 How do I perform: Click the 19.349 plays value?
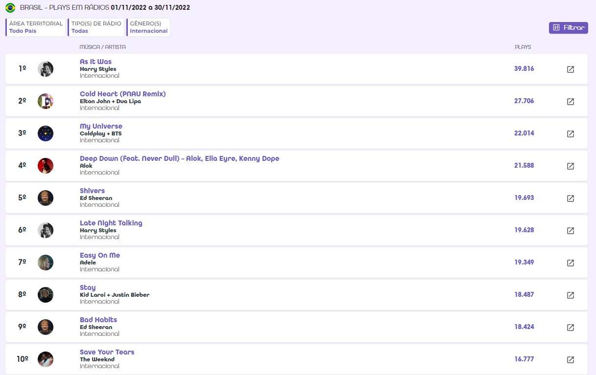pos(524,263)
